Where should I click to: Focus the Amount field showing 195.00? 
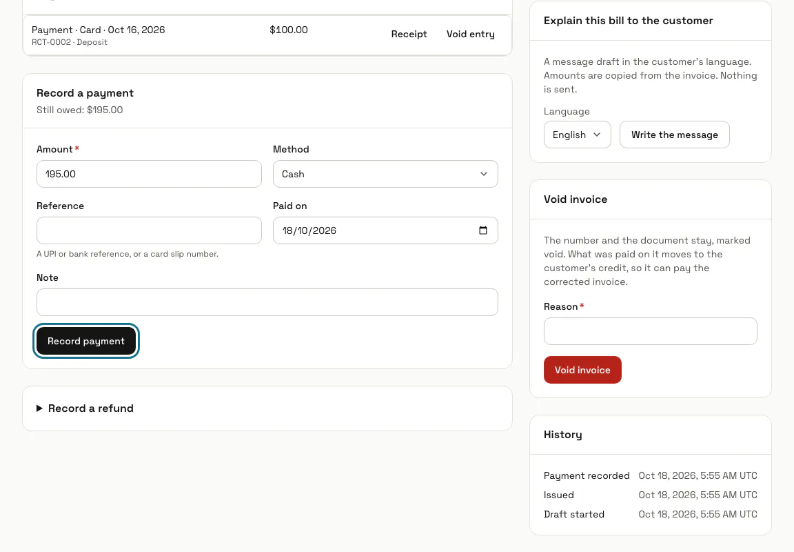149,174
